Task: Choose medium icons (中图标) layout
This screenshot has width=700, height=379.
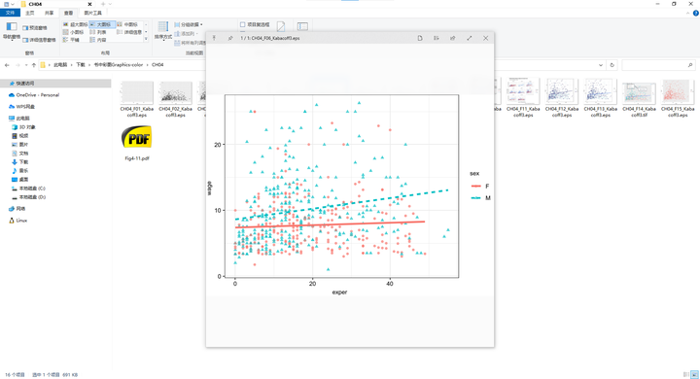Action: (x=127, y=24)
